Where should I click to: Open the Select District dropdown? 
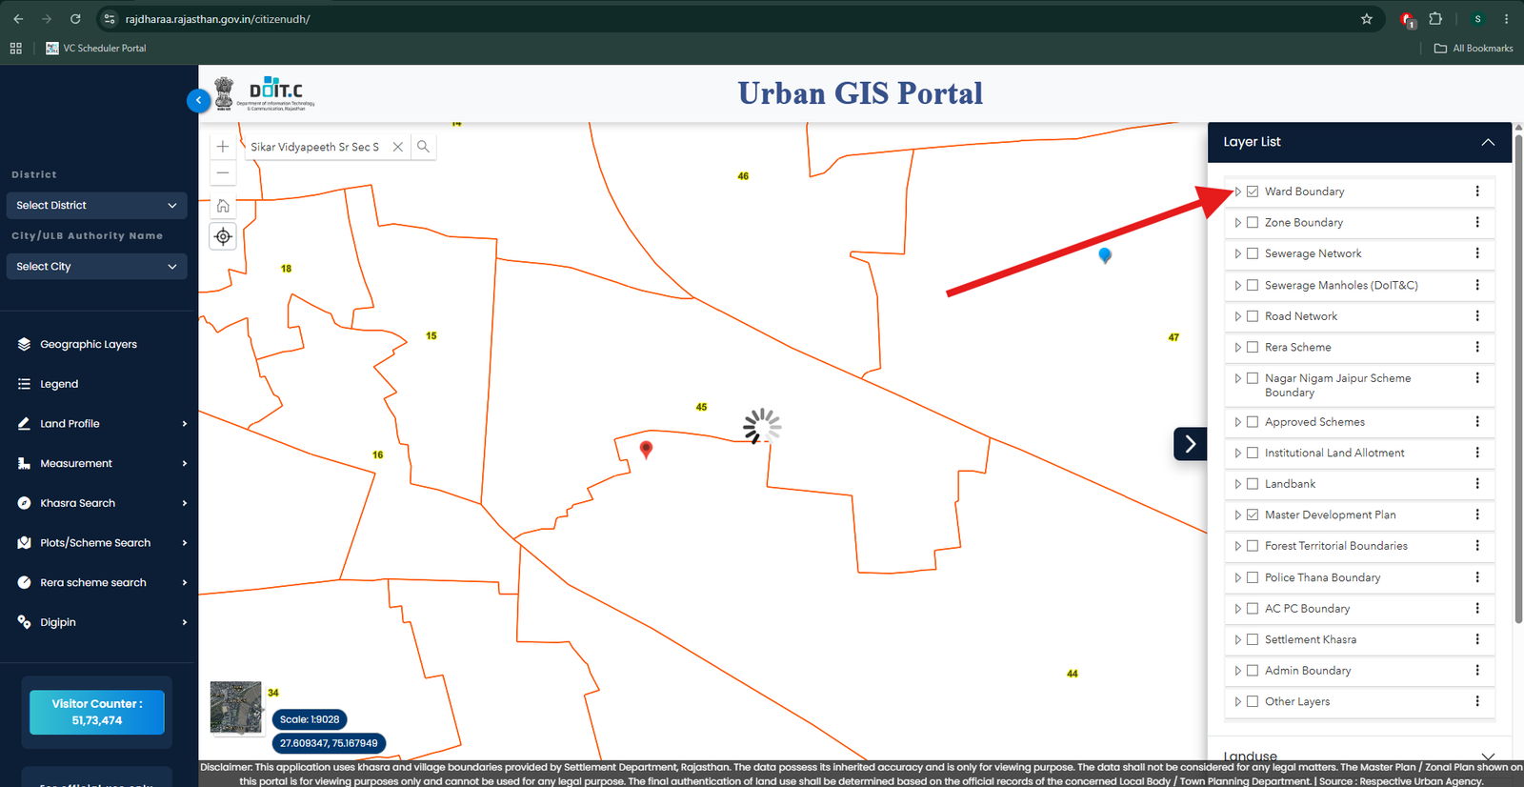[x=96, y=205]
